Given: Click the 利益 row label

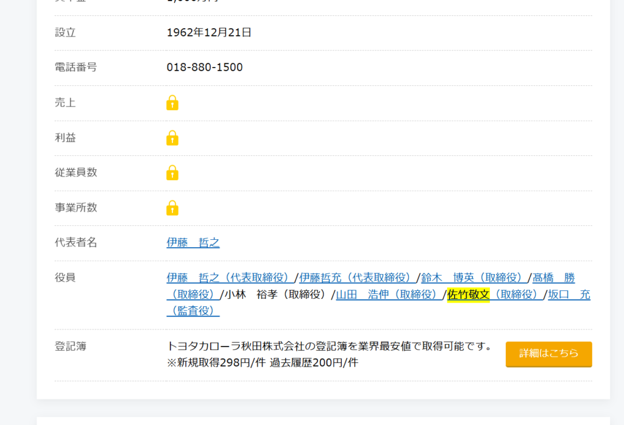Looking at the screenshot, I should [x=65, y=138].
